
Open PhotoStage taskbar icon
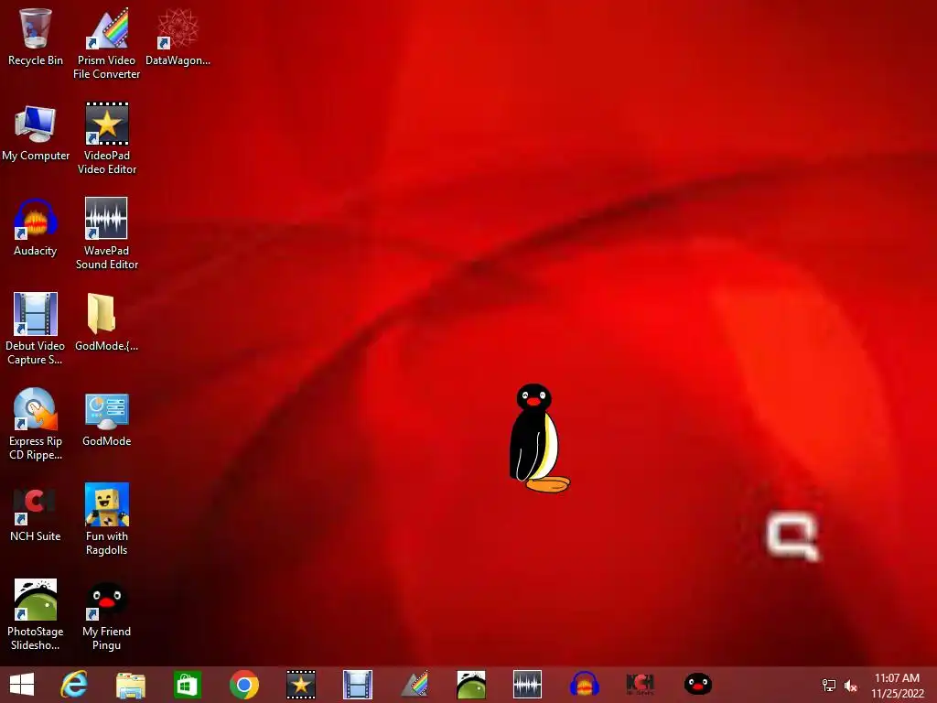(x=471, y=685)
